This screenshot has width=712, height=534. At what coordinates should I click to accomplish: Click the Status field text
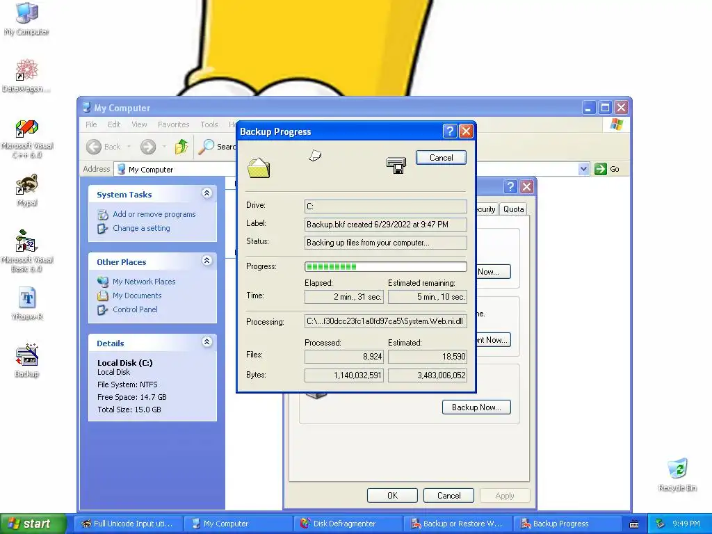385,243
